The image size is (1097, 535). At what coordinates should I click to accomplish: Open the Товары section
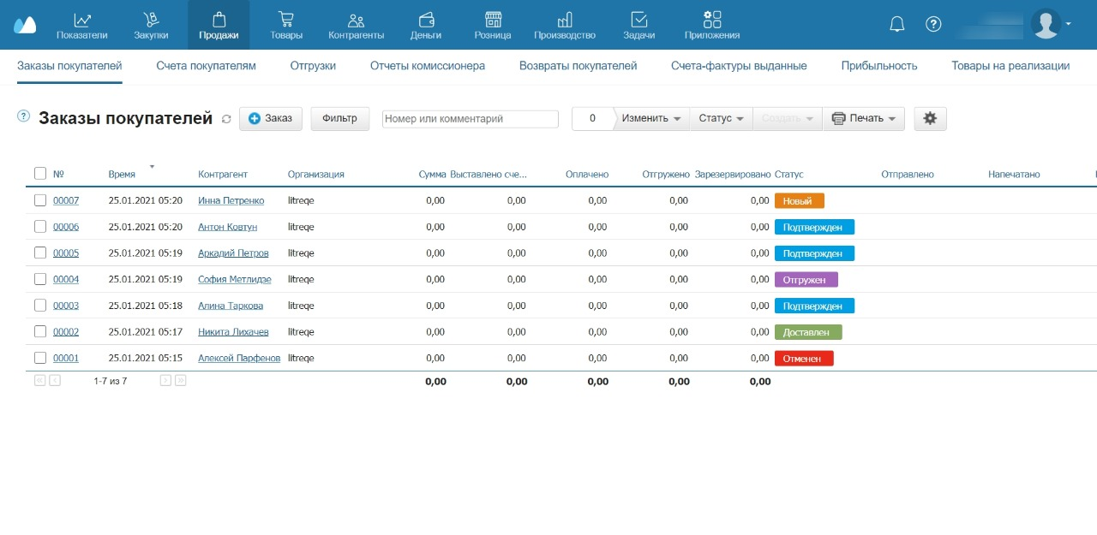click(286, 25)
